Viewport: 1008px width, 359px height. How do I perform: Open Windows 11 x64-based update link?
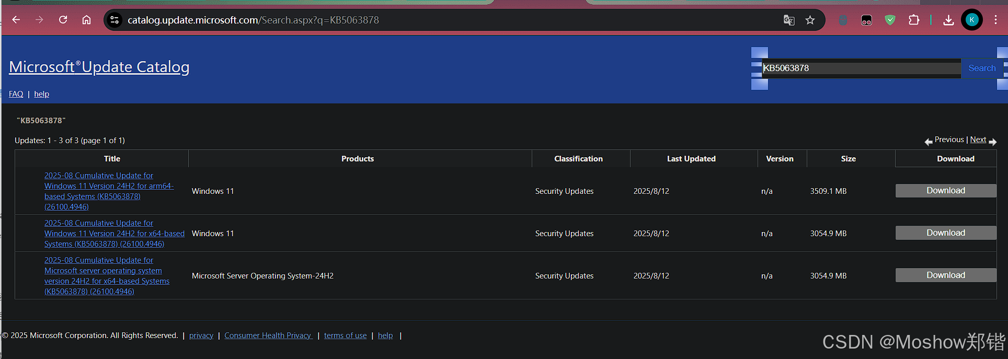(114, 234)
